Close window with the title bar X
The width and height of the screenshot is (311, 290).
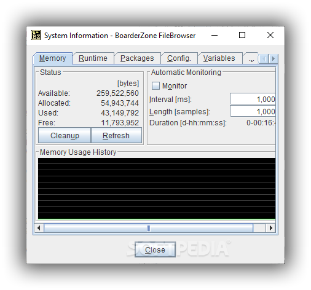tap(270, 35)
